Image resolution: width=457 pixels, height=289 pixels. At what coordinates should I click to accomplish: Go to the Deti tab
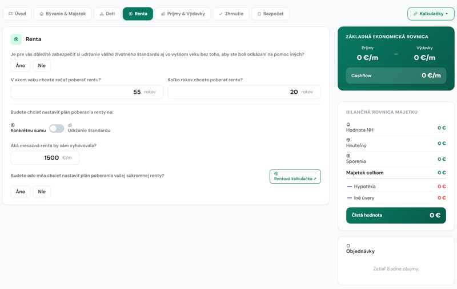pyautogui.click(x=107, y=14)
